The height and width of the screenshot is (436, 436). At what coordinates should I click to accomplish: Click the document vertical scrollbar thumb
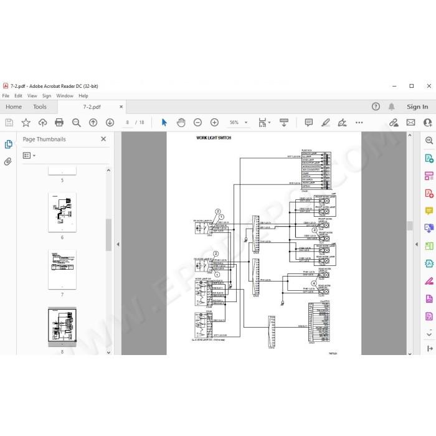click(x=410, y=225)
